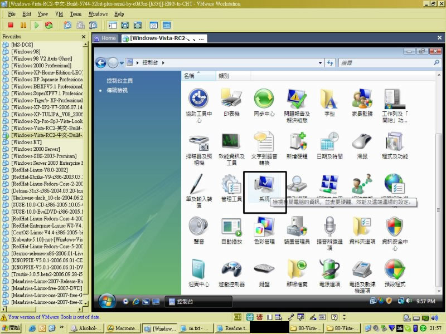Open the 電話及數據機選項 icon
Image resolution: width=446 pixels, height=334 pixels.
point(362,276)
